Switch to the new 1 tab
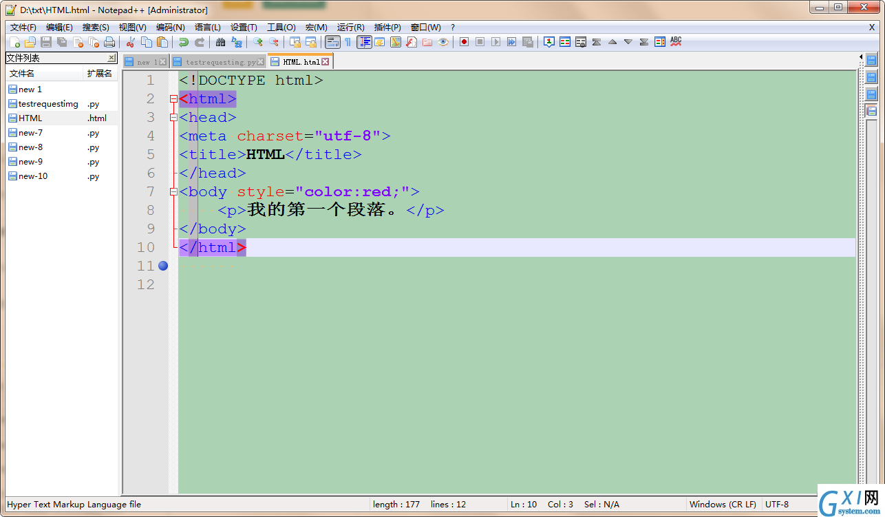The height and width of the screenshot is (517, 885). [x=146, y=62]
